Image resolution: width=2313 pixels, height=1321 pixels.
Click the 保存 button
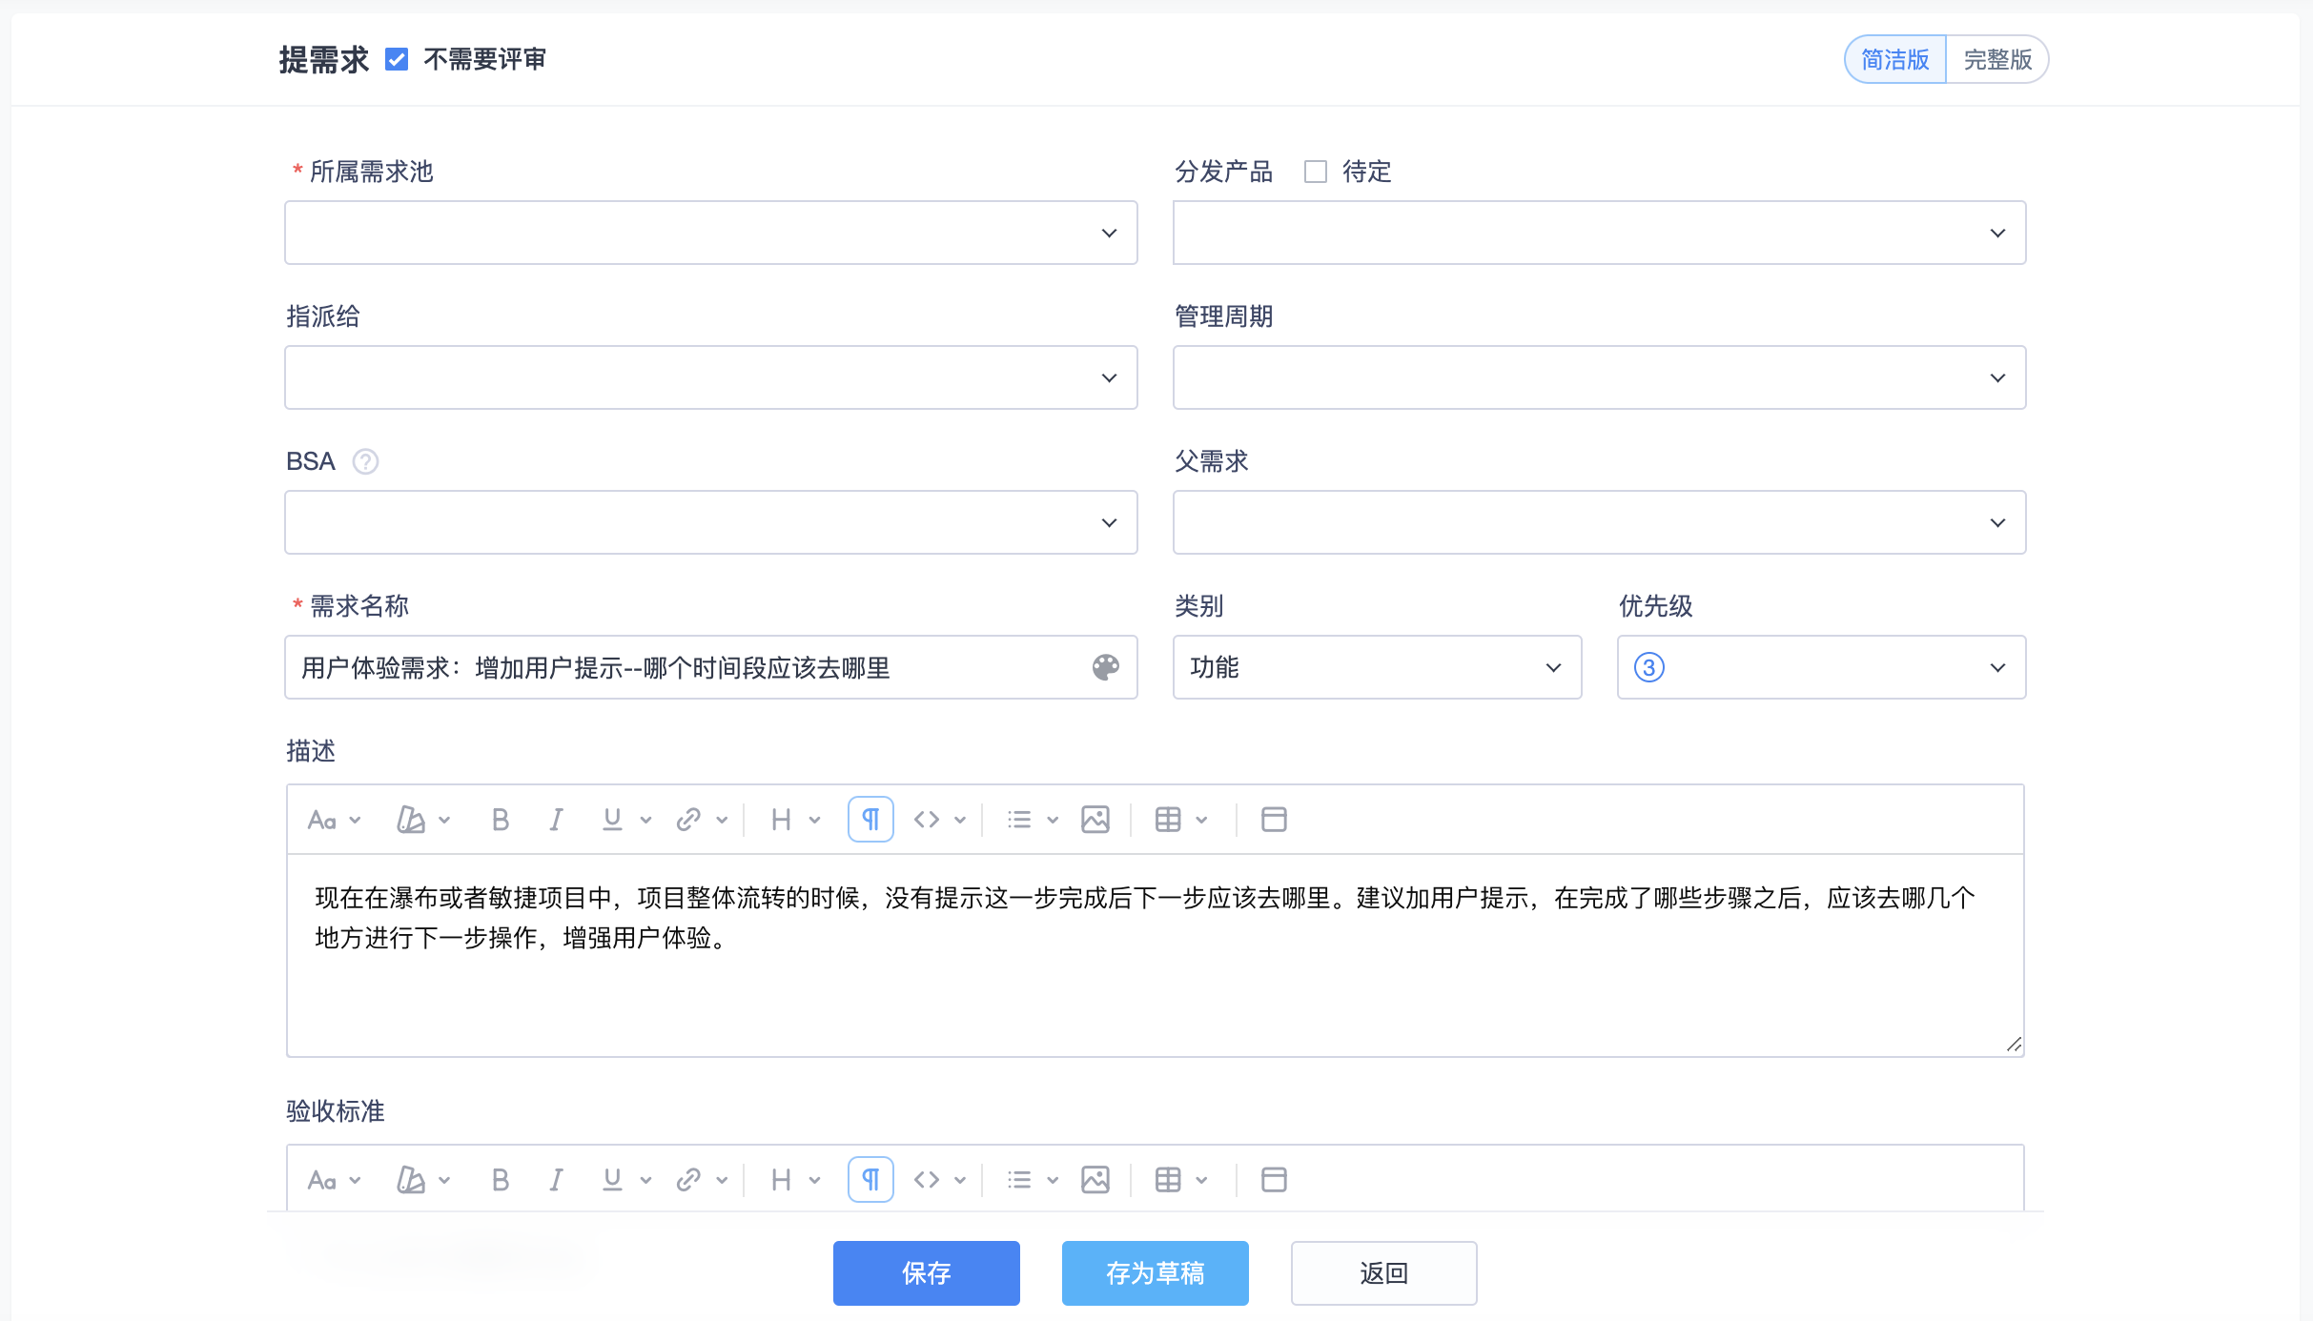click(x=926, y=1272)
